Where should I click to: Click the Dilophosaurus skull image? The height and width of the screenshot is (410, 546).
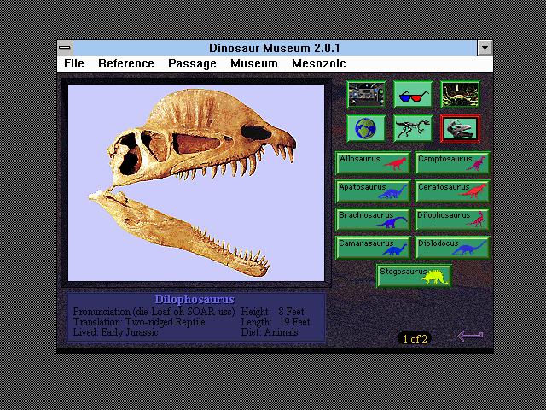tap(196, 183)
